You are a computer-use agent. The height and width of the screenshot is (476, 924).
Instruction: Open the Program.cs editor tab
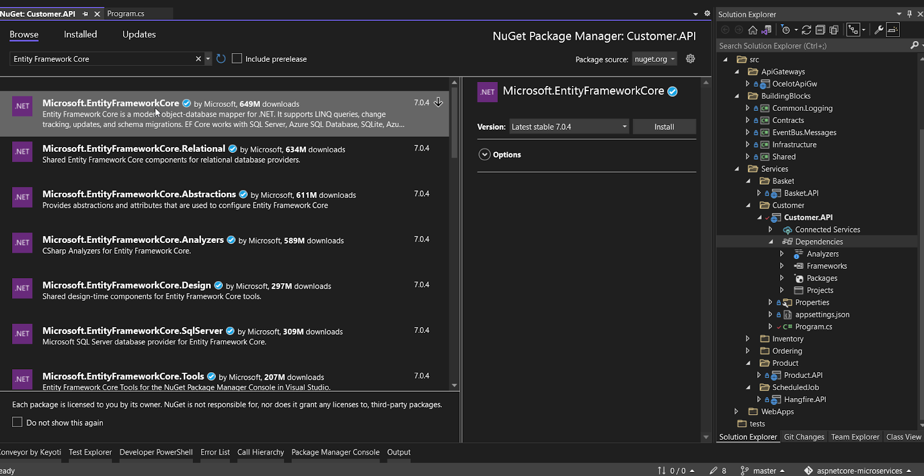pyautogui.click(x=126, y=14)
